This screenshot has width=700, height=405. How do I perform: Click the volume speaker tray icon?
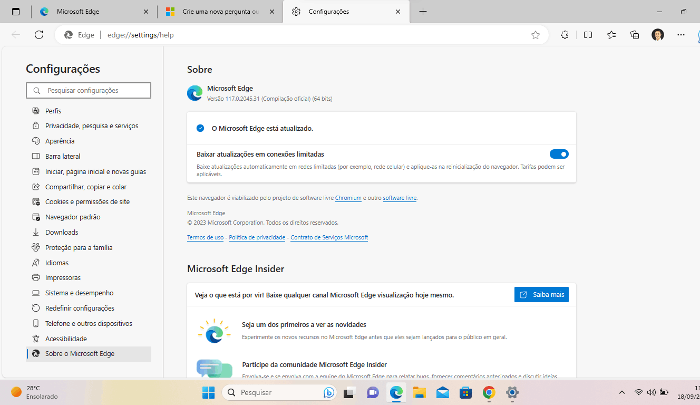click(651, 392)
